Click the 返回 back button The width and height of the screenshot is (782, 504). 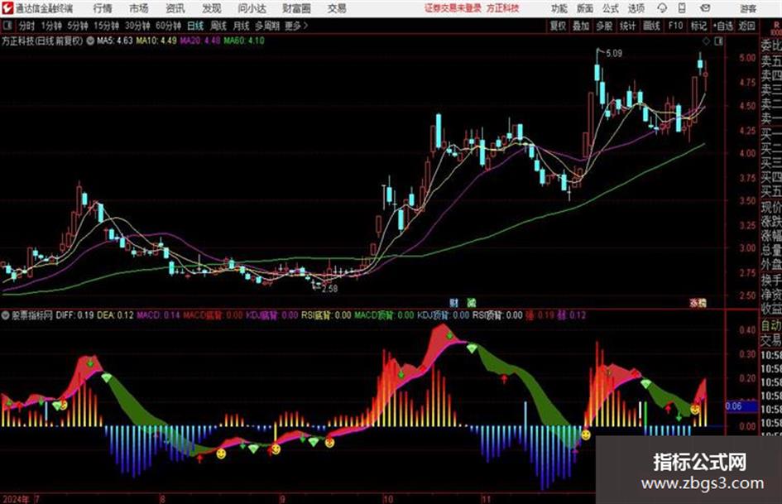[x=746, y=26]
